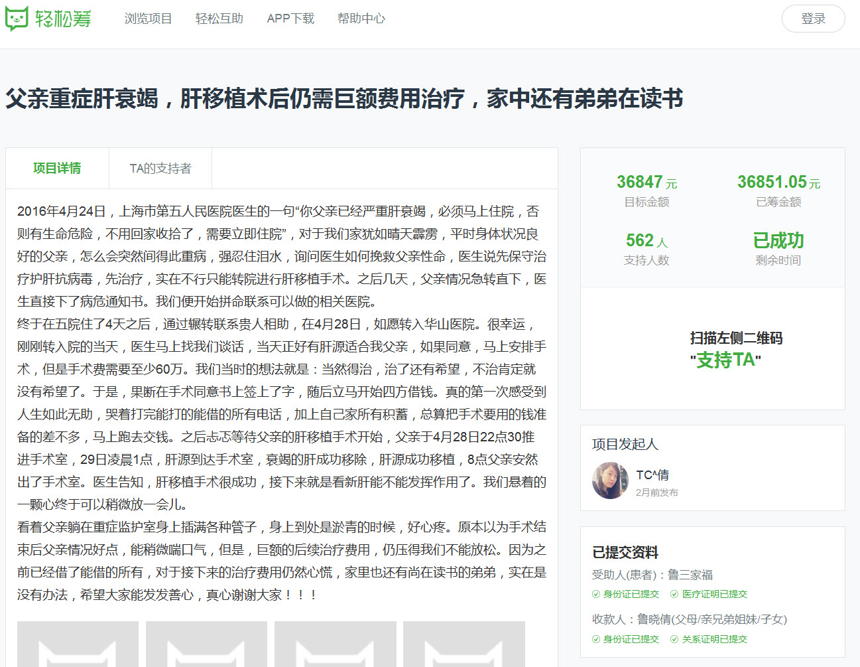Visit the 帮助中心 help center

pyautogui.click(x=361, y=19)
